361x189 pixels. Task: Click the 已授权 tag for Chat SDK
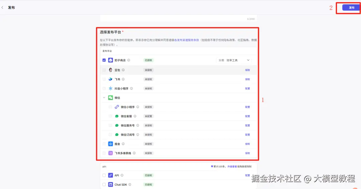148,184
